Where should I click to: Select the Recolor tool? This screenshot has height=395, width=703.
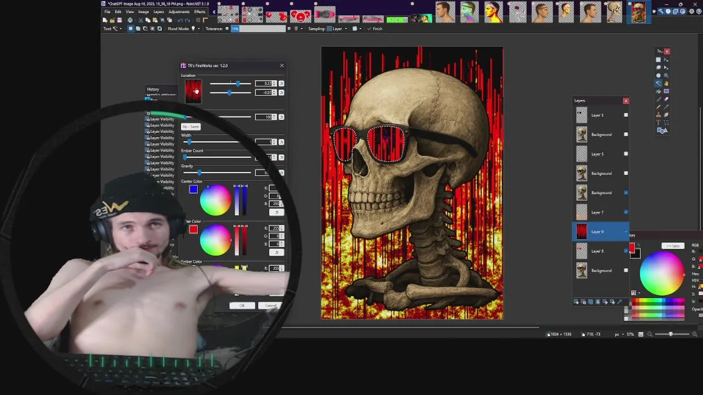[666, 115]
